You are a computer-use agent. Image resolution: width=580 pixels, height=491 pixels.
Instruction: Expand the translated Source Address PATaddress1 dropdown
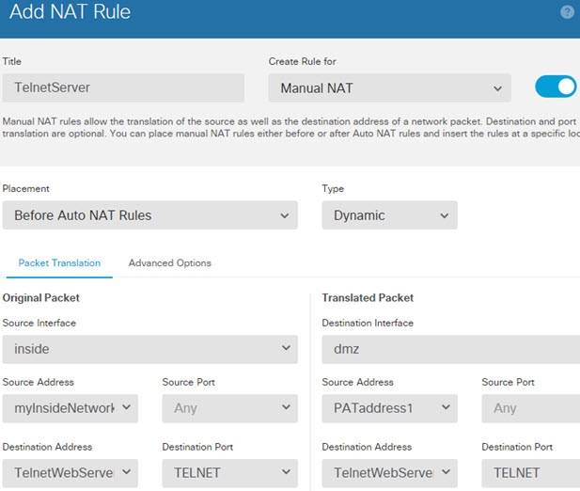click(x=389, y=408)
